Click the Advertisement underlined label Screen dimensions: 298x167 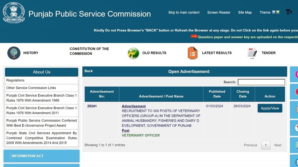tap(134, 106)
